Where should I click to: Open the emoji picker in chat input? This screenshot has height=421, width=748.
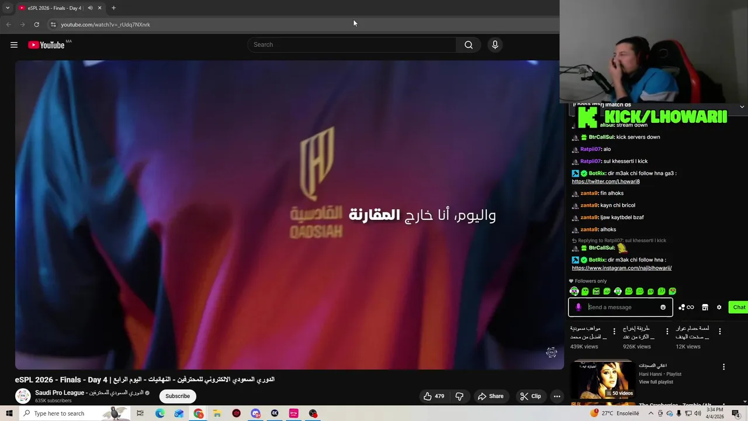click(x=663, y=307)
